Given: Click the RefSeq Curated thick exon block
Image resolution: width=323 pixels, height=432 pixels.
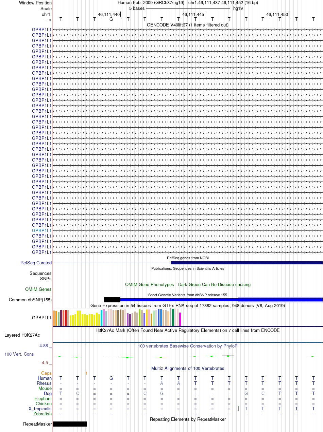Looking at the screenshot, I should coord(247,263).
